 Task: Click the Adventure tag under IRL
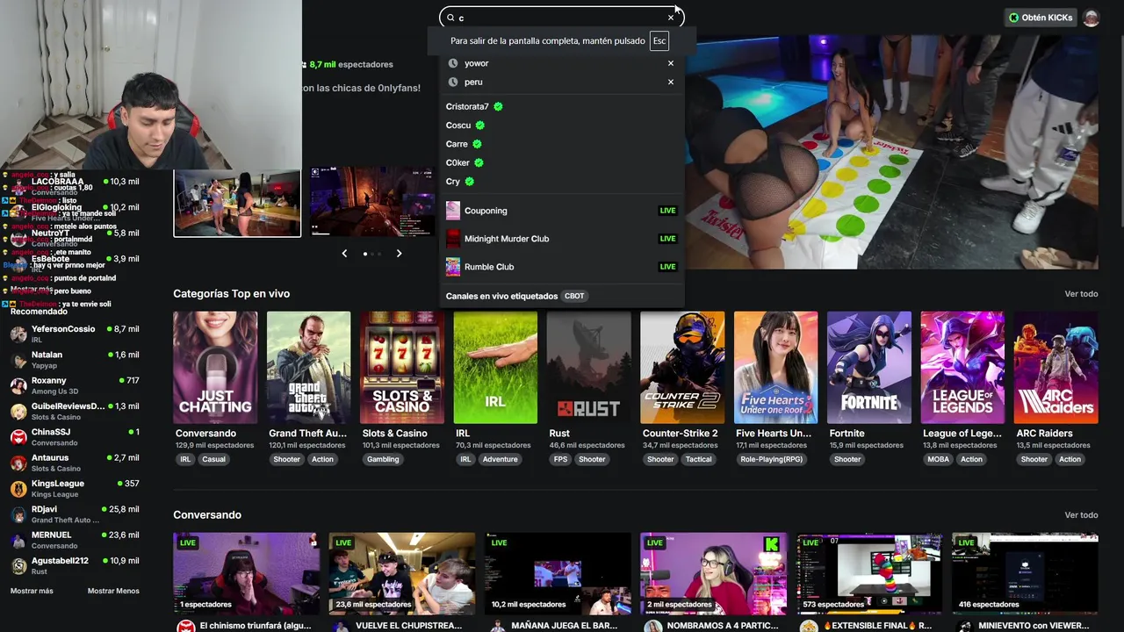click(x=500, y=459)
